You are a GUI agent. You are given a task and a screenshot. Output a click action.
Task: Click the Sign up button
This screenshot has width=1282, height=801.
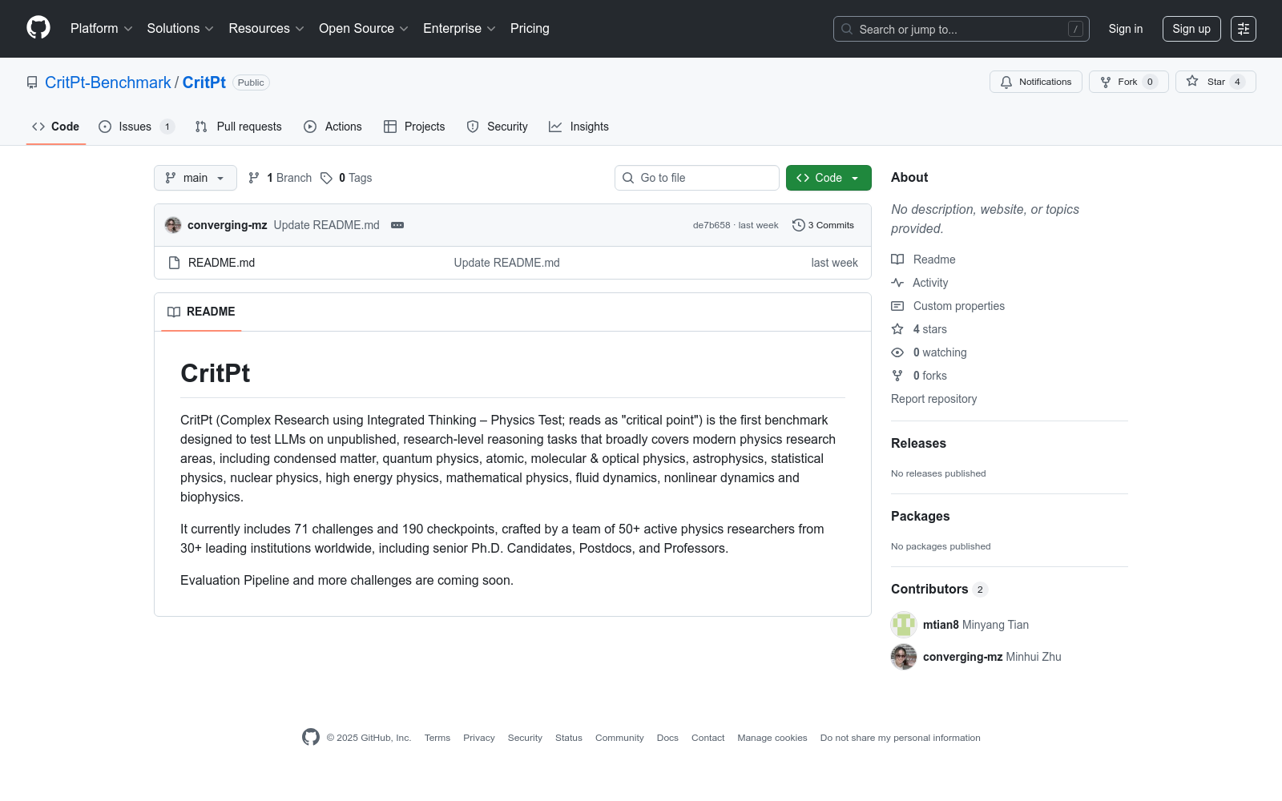pos(1191,29)
